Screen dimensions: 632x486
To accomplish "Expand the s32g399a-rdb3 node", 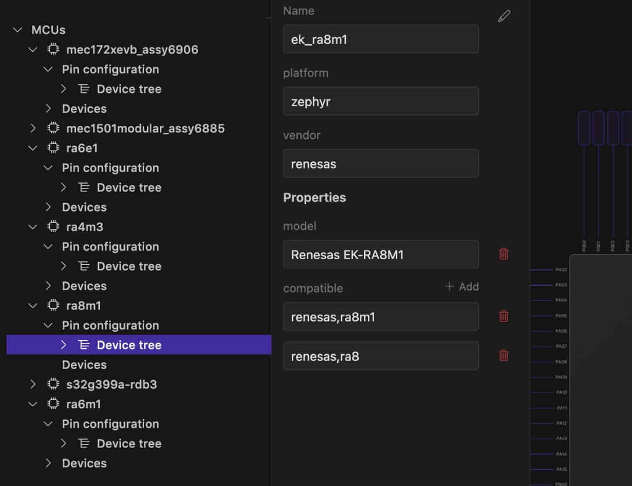I will point(33,384).
